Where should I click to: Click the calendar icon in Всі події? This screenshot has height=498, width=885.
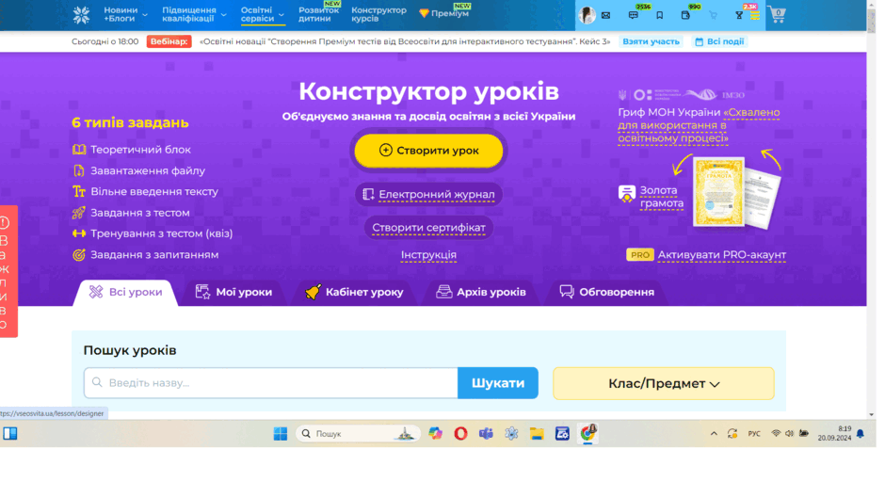point(699,41)
